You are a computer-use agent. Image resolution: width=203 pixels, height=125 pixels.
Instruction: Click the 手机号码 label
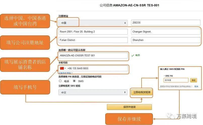point(63,63)
